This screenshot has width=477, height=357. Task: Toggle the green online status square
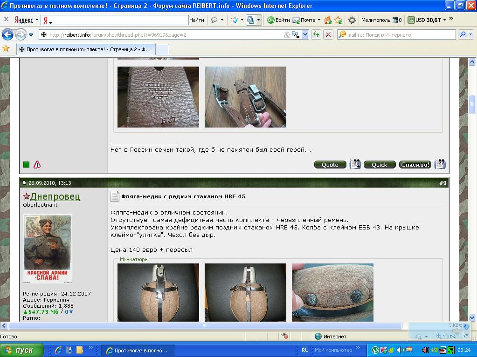tap(27, 164)
